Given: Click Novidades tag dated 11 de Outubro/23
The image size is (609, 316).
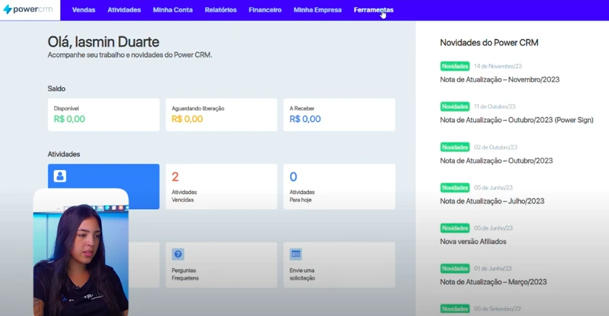Looking at the screenshot, I should point(455,107).
